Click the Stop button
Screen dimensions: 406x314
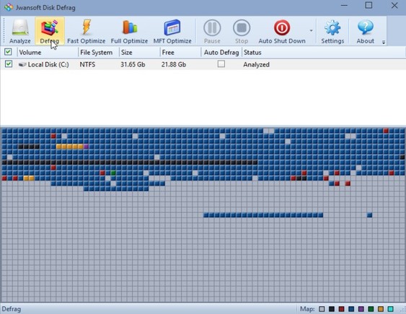242,31
